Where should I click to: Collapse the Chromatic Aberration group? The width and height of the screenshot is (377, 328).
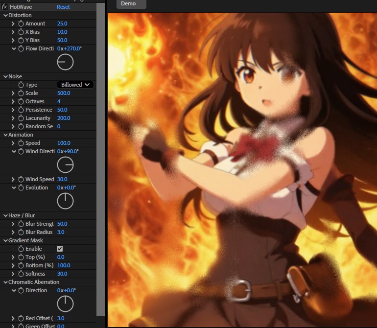(5, 282)
